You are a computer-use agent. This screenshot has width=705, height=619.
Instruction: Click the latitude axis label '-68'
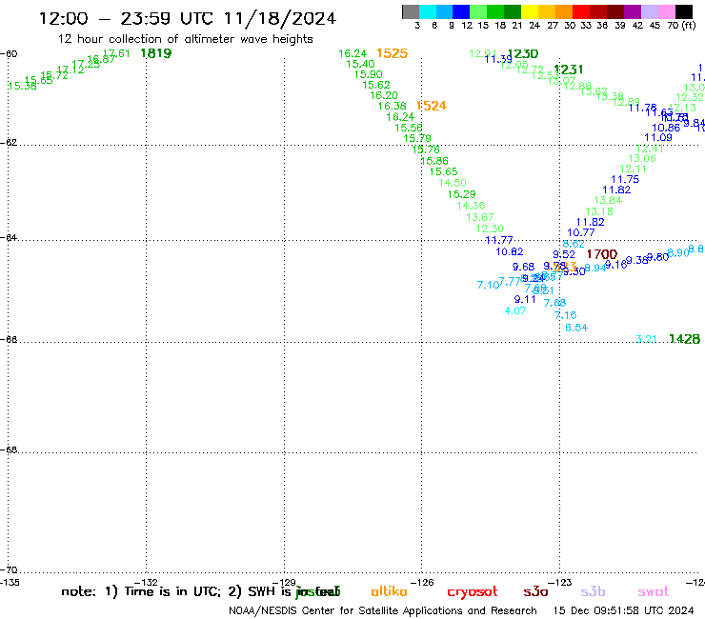coord(9,450)
